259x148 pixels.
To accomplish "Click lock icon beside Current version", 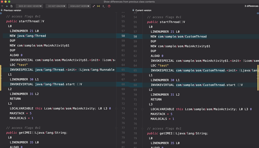I will pyautogui.click(x=133, y=10).
